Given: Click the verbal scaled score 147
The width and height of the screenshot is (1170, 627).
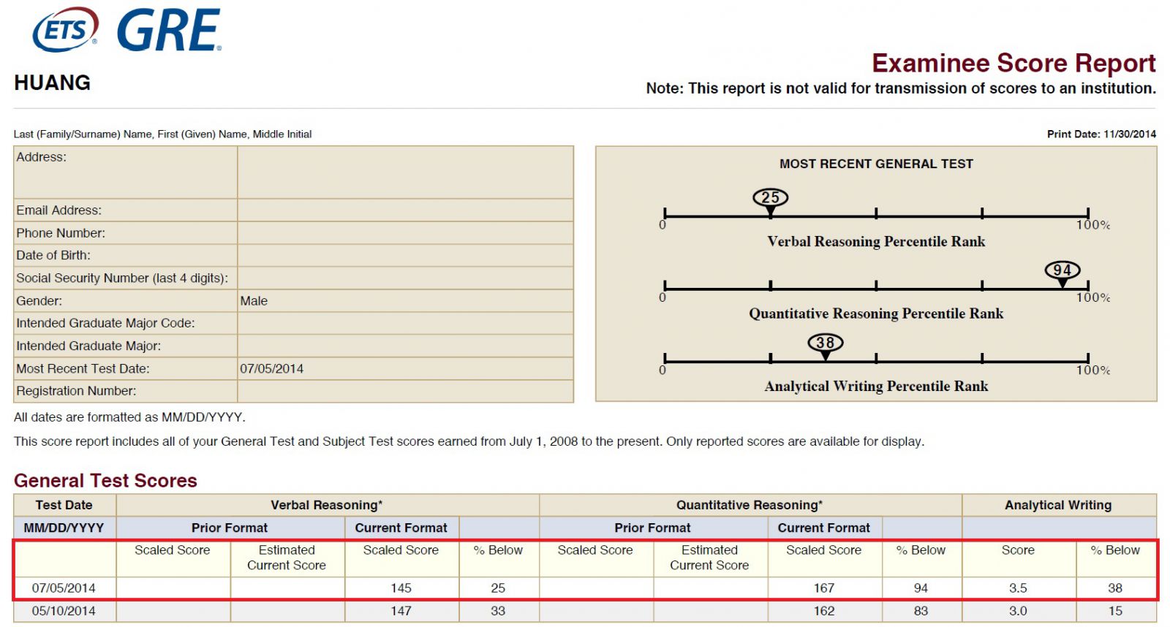Looking at the screenshot, I should (401, 611).
